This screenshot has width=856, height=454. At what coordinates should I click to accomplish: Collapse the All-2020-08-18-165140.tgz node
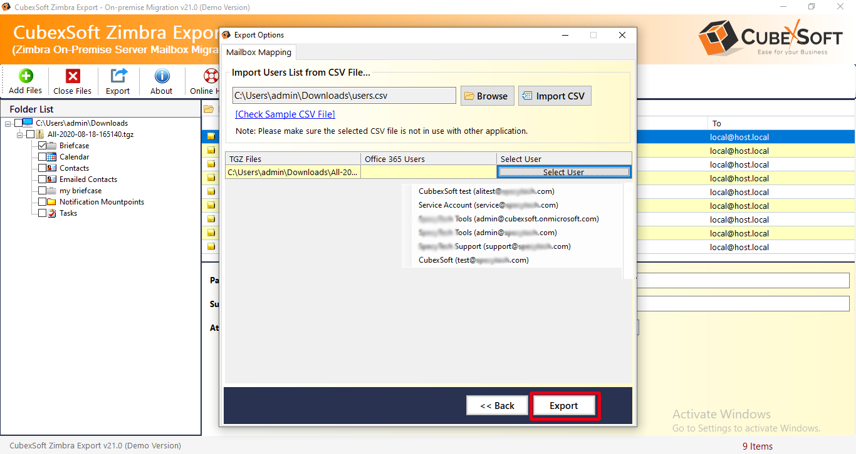point(20,134)
